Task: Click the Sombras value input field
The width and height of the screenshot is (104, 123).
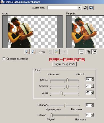Action: click(88, 86)
